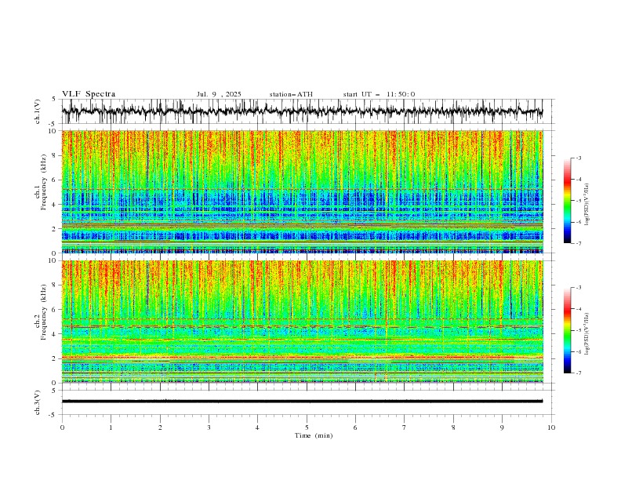621x480 pixels.
Task: Click the ch.1 spectrogram color scale bar
Action: [x=567, y=201]
